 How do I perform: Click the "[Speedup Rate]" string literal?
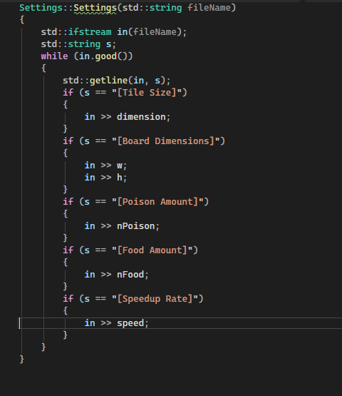coord(155,299)
